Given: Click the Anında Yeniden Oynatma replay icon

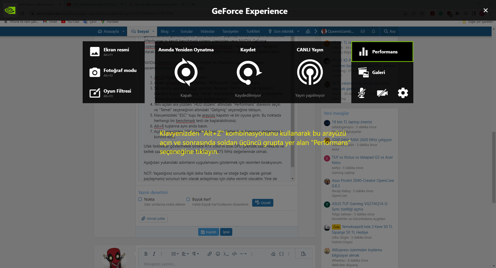Looking at the screenshot, I should pos(186,72).
